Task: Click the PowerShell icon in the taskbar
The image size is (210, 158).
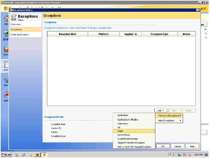Action: click(24, 155)
